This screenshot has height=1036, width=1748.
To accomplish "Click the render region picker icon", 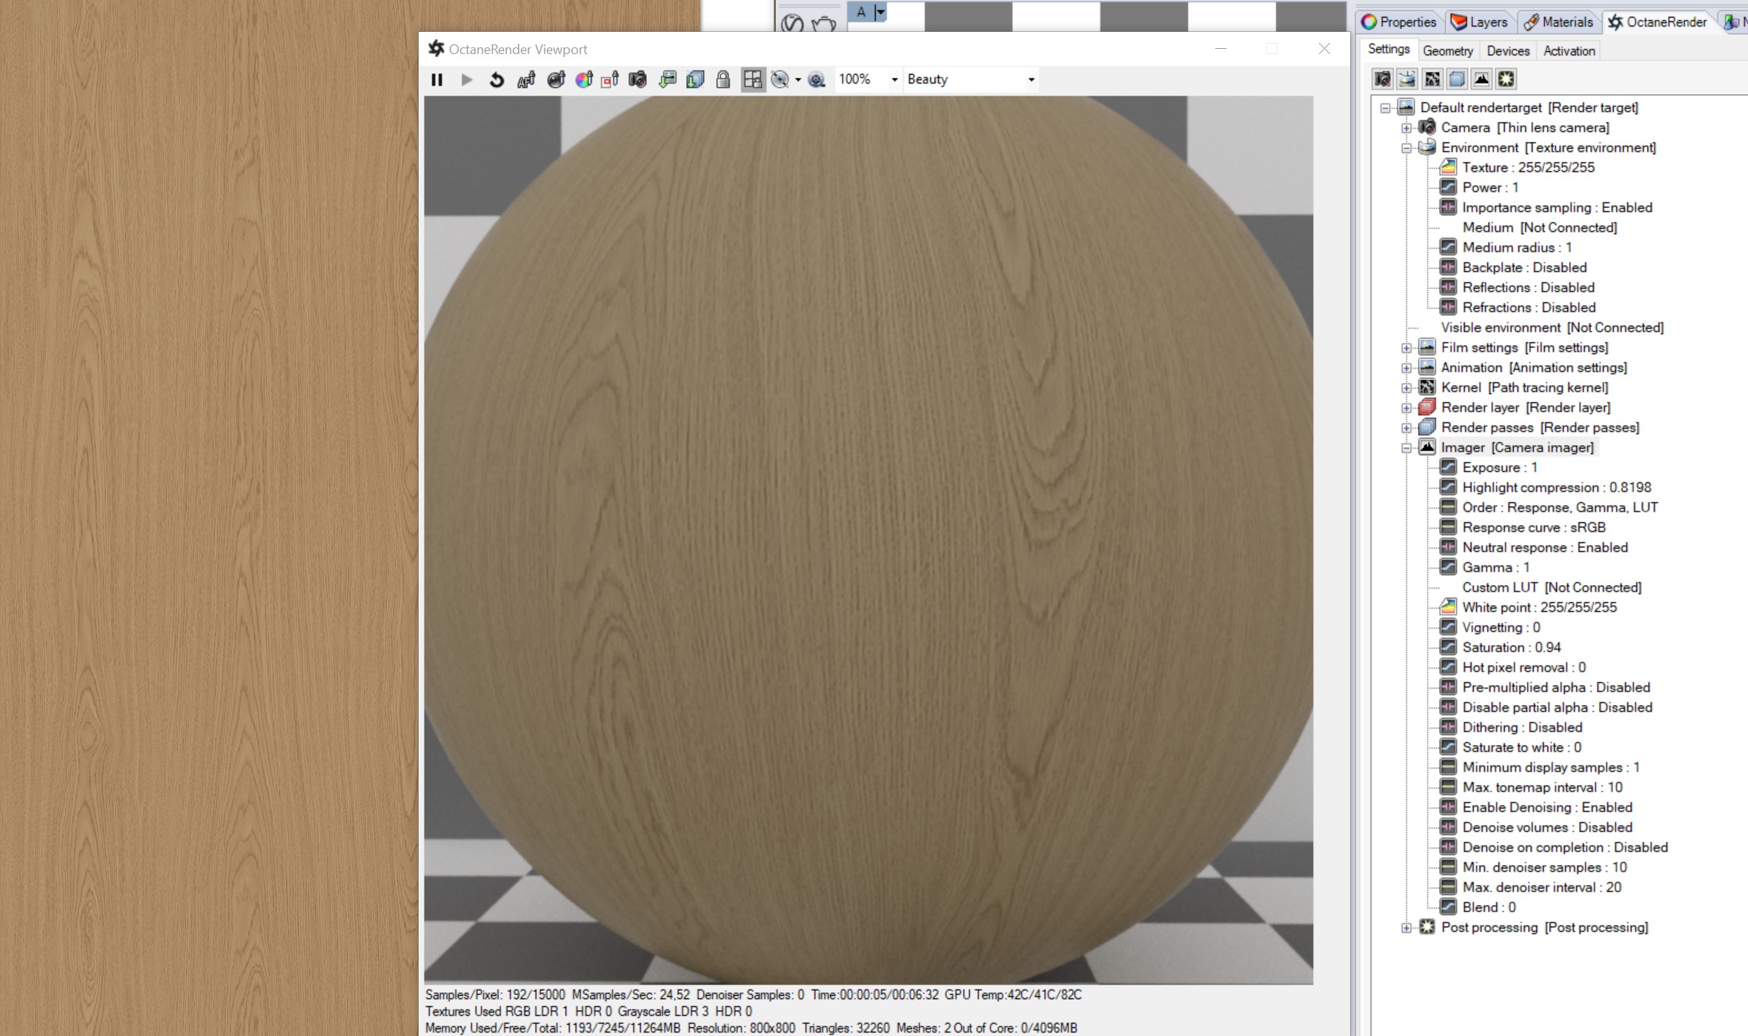I will (610, 80).
